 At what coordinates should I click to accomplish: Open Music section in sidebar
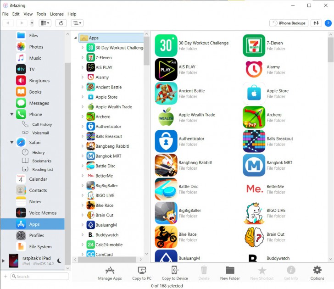35,58
